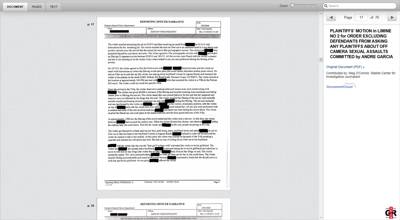
Task: Click 'RAPE BY FORCE/FEAR/ETC' on page 17
Action: (x=164, y=31)
